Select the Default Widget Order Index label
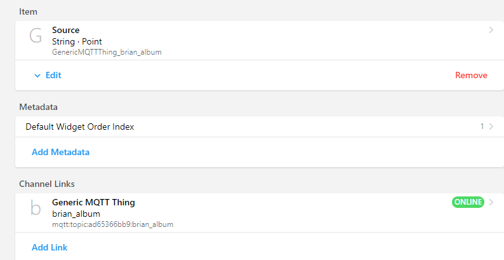The width and height of the screenshot is (504, 260). [80, 127]
